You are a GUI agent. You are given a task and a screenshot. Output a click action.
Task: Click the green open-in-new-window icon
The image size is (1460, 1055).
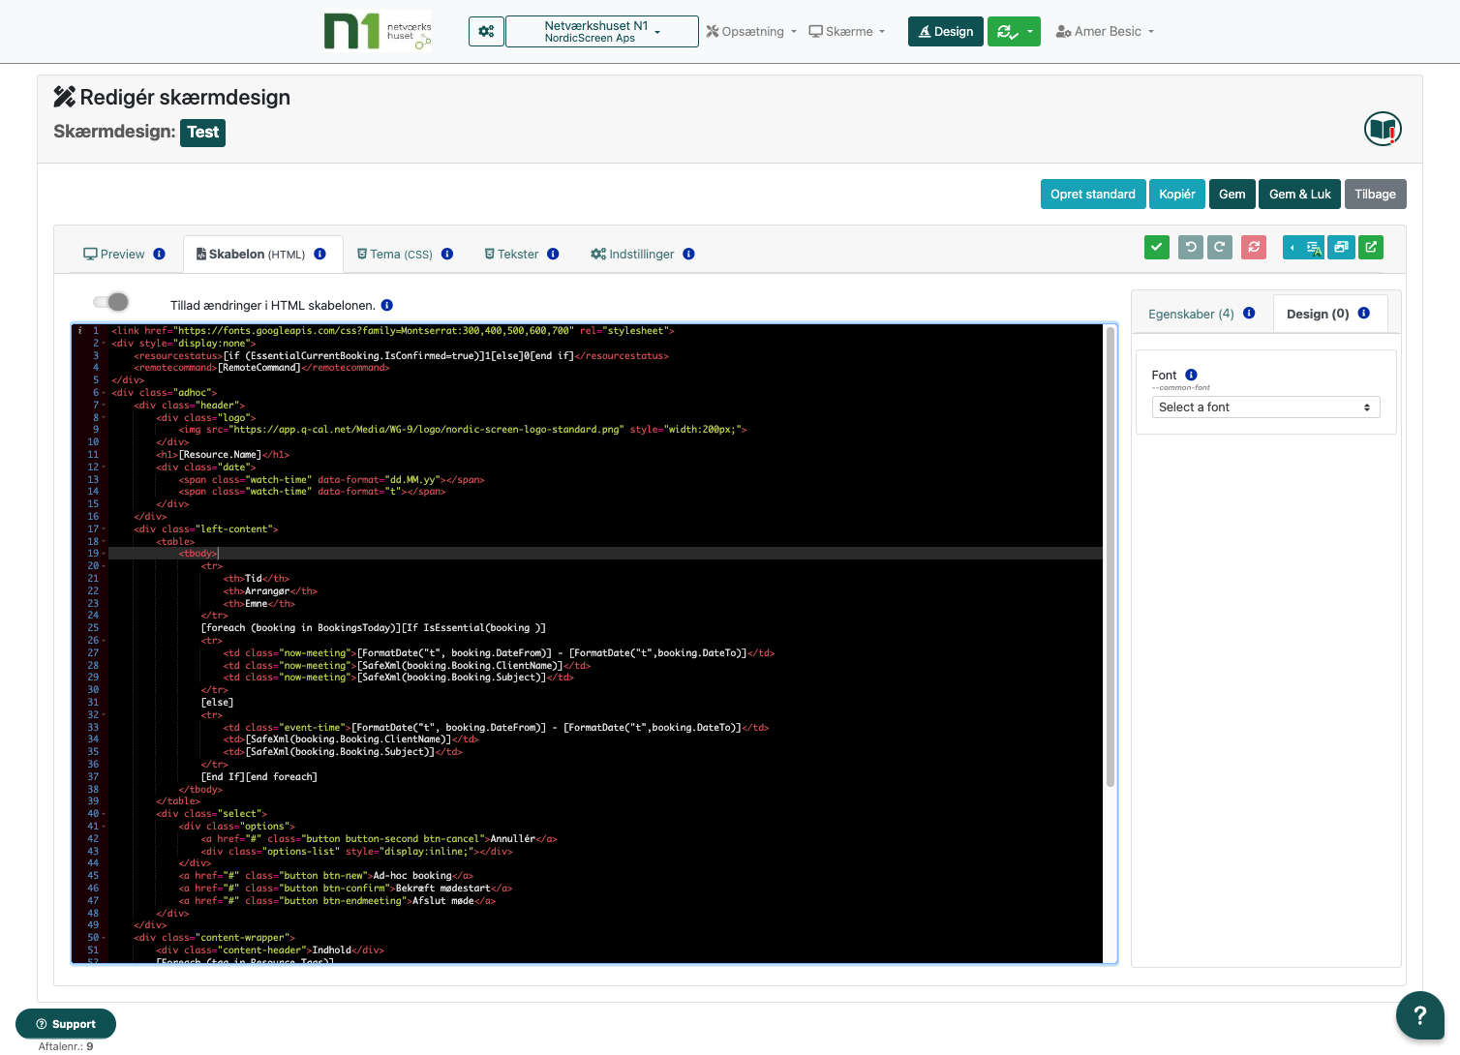click(1371, 247)
